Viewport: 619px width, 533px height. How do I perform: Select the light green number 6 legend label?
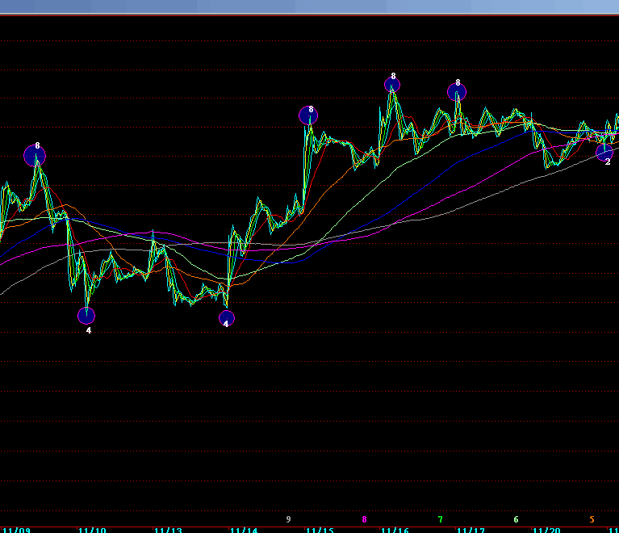516,519
